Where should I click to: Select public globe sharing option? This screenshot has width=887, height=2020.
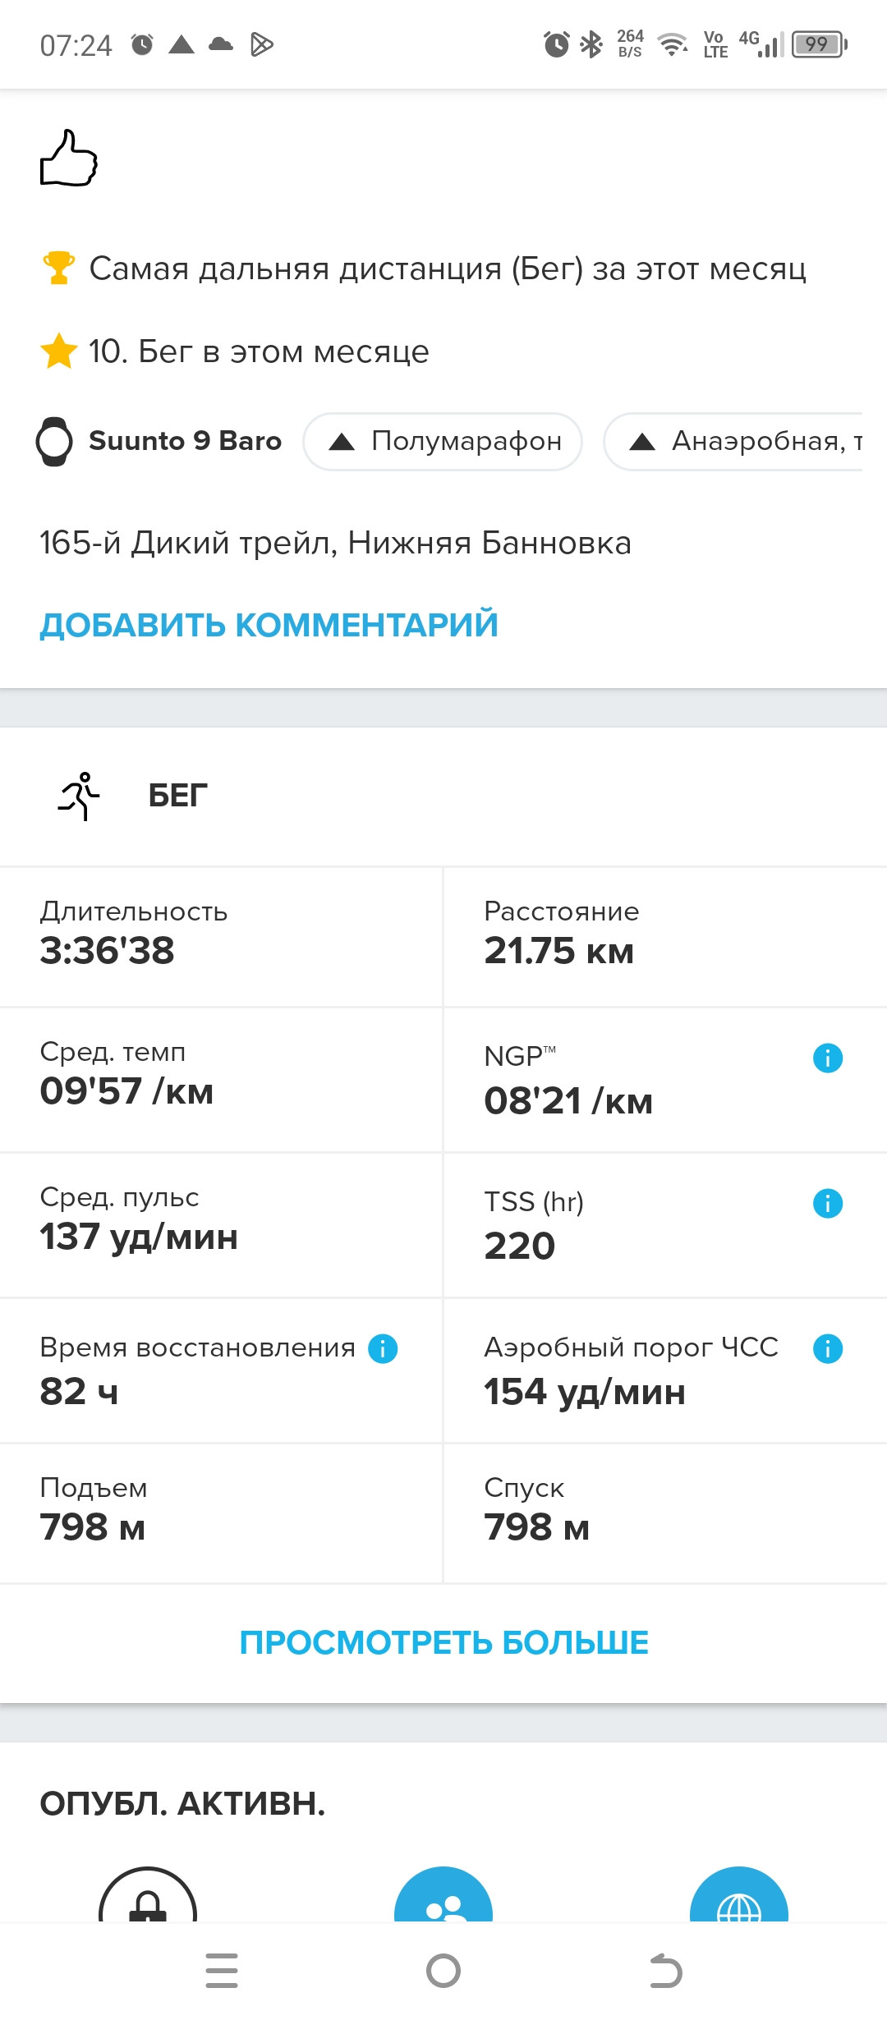(739, 1897)
